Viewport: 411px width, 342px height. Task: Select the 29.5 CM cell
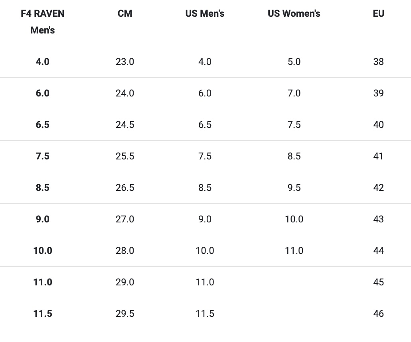click(125, 314)
